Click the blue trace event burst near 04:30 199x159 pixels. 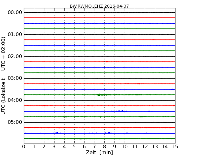pyautogui.click(x=119, y=111)
